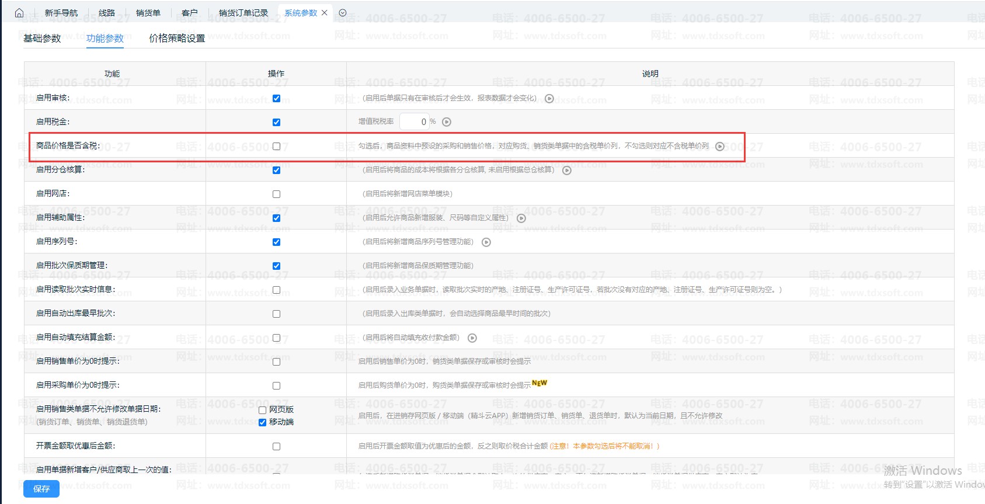
Task: Enable 商品价格是否含税 checkbox
Action: [276, 147]
